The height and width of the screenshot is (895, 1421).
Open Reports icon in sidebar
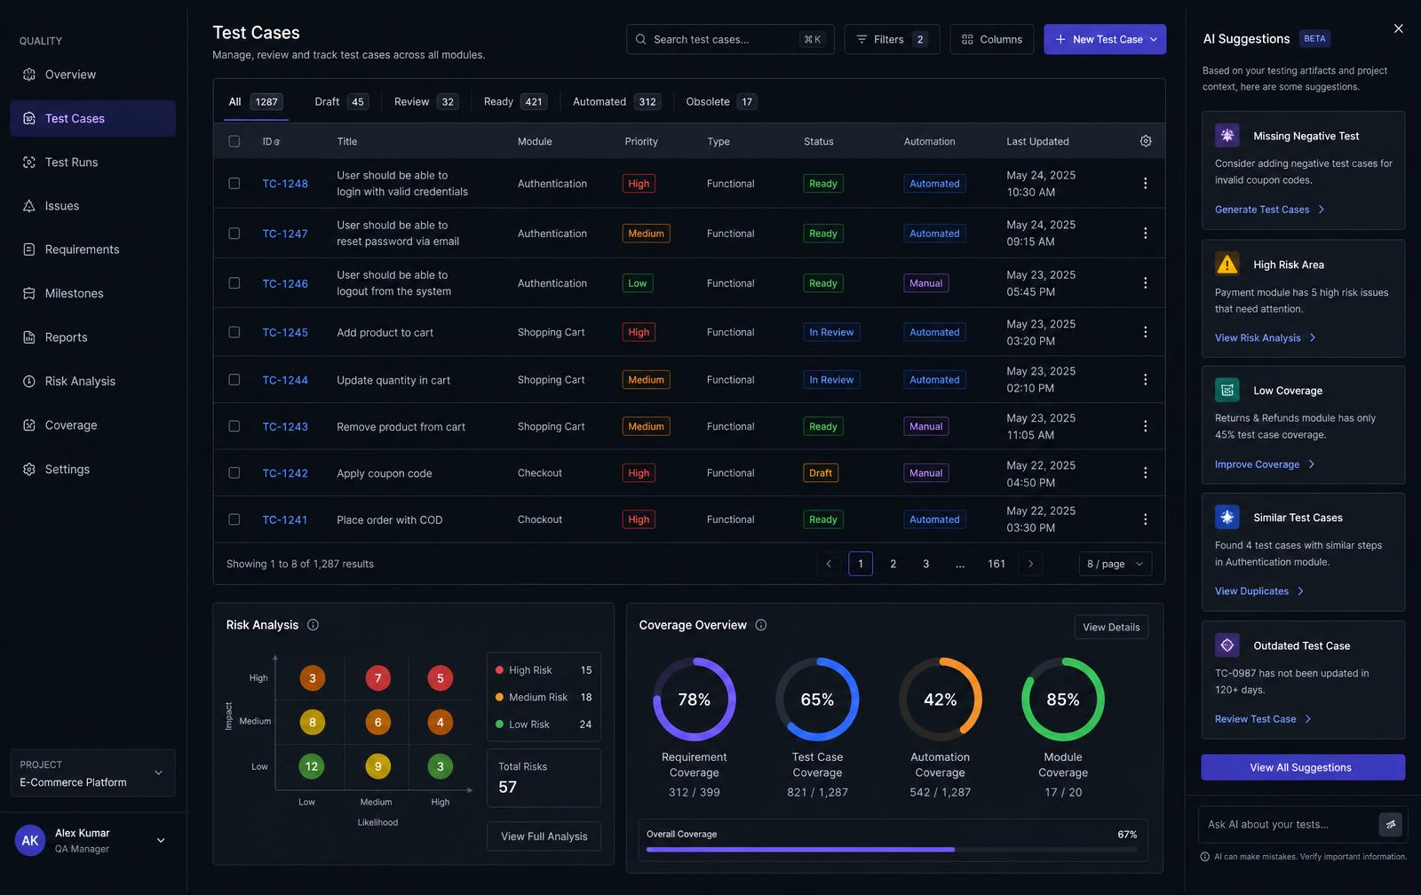29,337
